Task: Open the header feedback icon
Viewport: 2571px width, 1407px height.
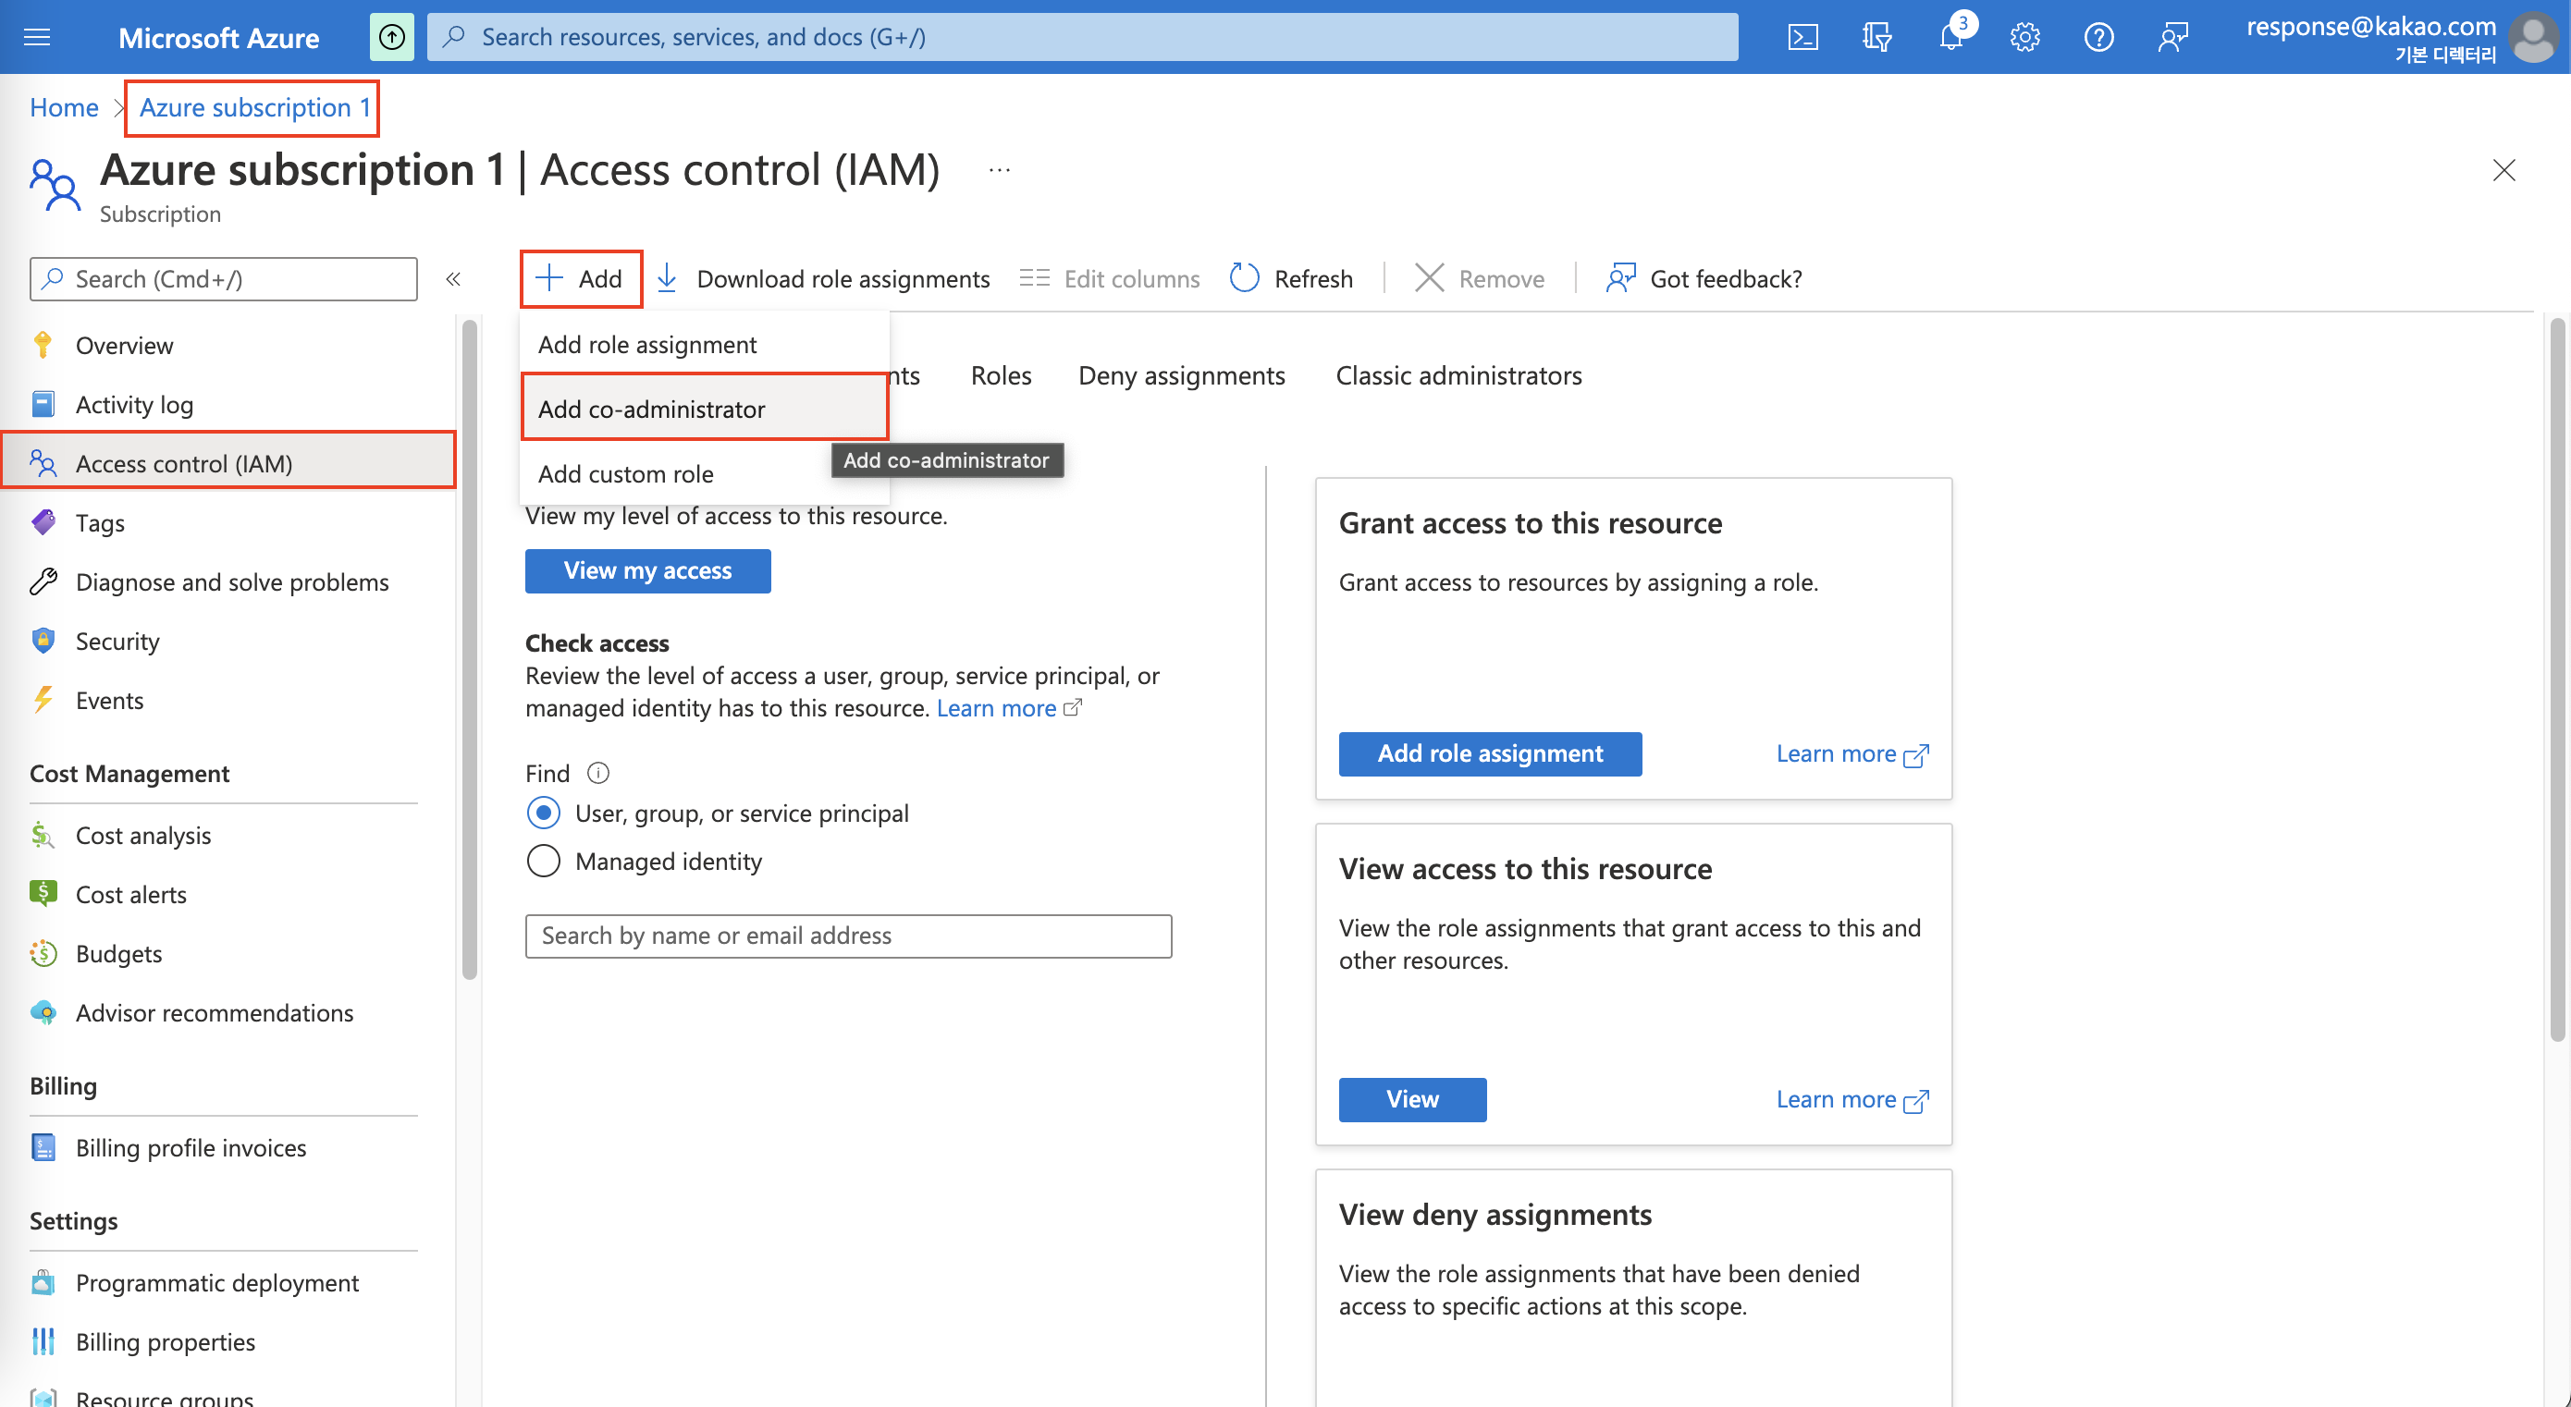Action: (2171, 37)
